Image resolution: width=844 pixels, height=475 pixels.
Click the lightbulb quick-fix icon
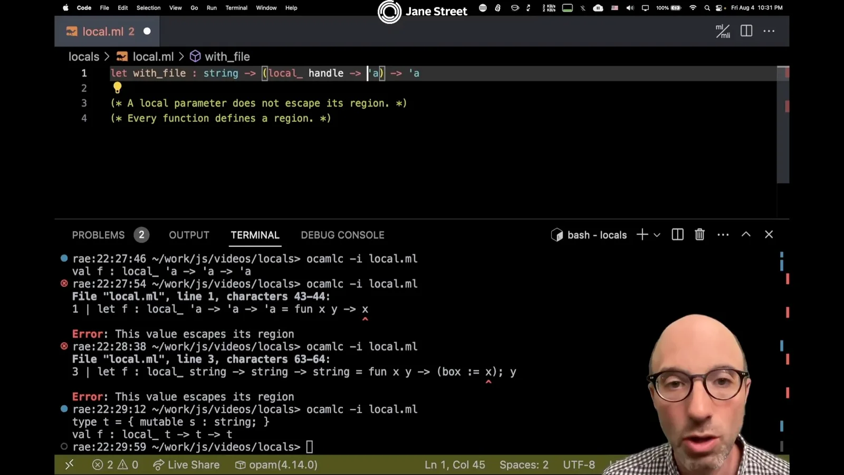point(117,88)
